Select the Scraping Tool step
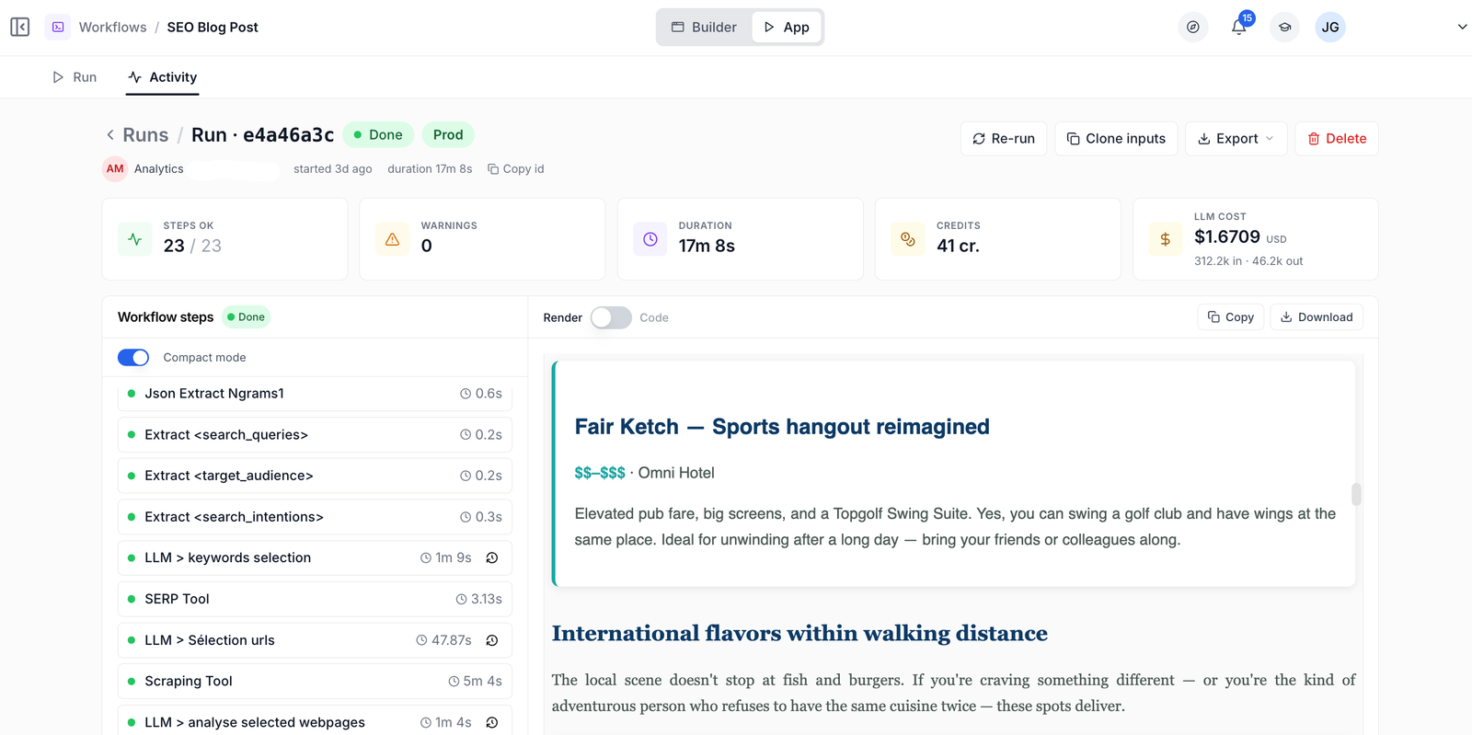The image size is (1472, 735). pyautogui.click(x=315, y=682)
